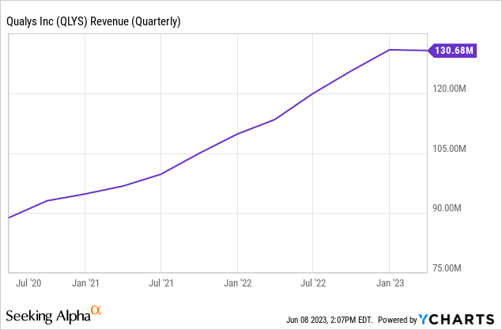
Task: Click the Jul '21 x-axis label
Action: point(161,283)
